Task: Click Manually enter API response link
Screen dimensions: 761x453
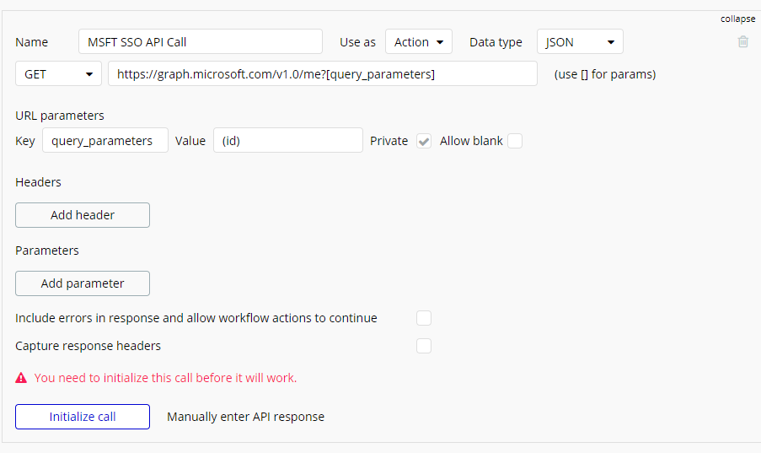Action: point(245,417)
